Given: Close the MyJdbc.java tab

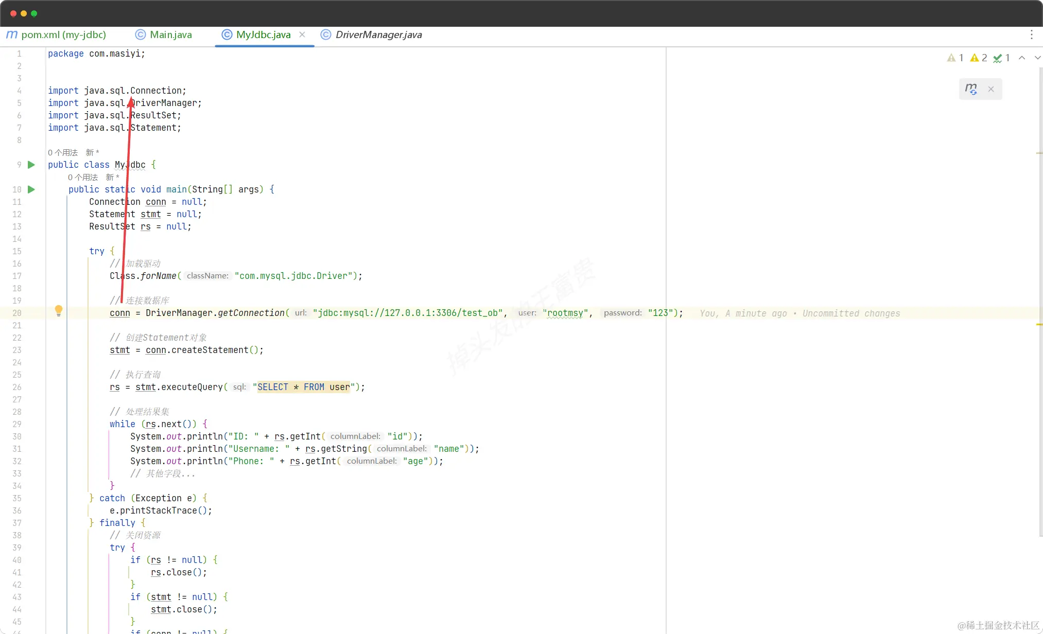Looking at the screenshot, I should click(302, 34).
